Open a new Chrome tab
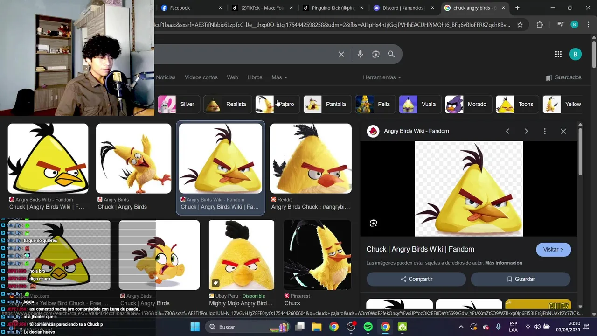Viewport: 597px width, 336px height. pyautogui.click(x=517, y=8)
